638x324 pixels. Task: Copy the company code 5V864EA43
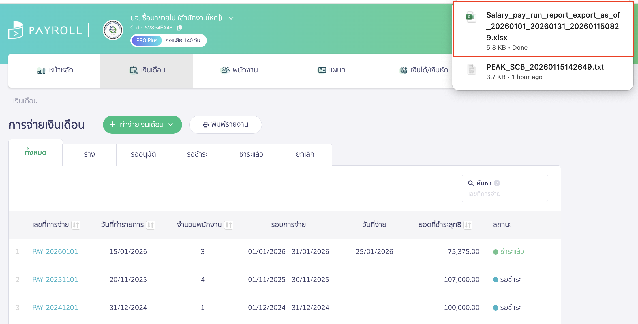pos(179,27)
